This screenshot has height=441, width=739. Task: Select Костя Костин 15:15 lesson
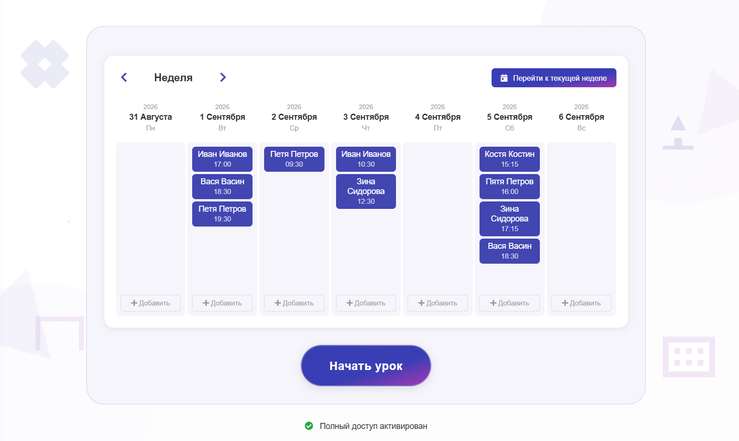point(510,159)
